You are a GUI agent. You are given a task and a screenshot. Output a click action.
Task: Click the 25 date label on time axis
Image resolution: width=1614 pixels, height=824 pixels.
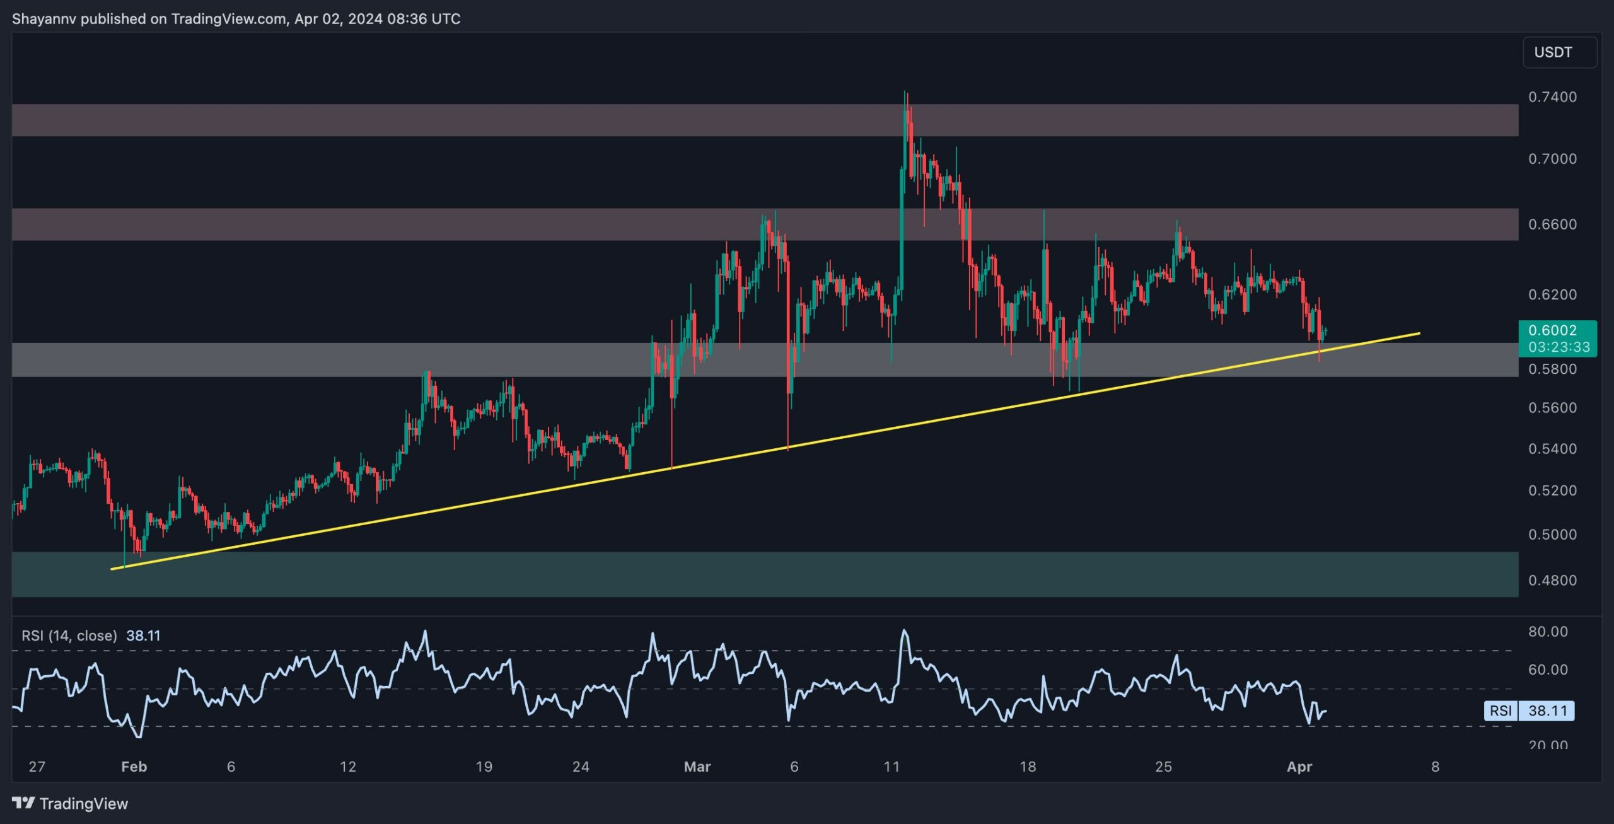[1163, 767]
